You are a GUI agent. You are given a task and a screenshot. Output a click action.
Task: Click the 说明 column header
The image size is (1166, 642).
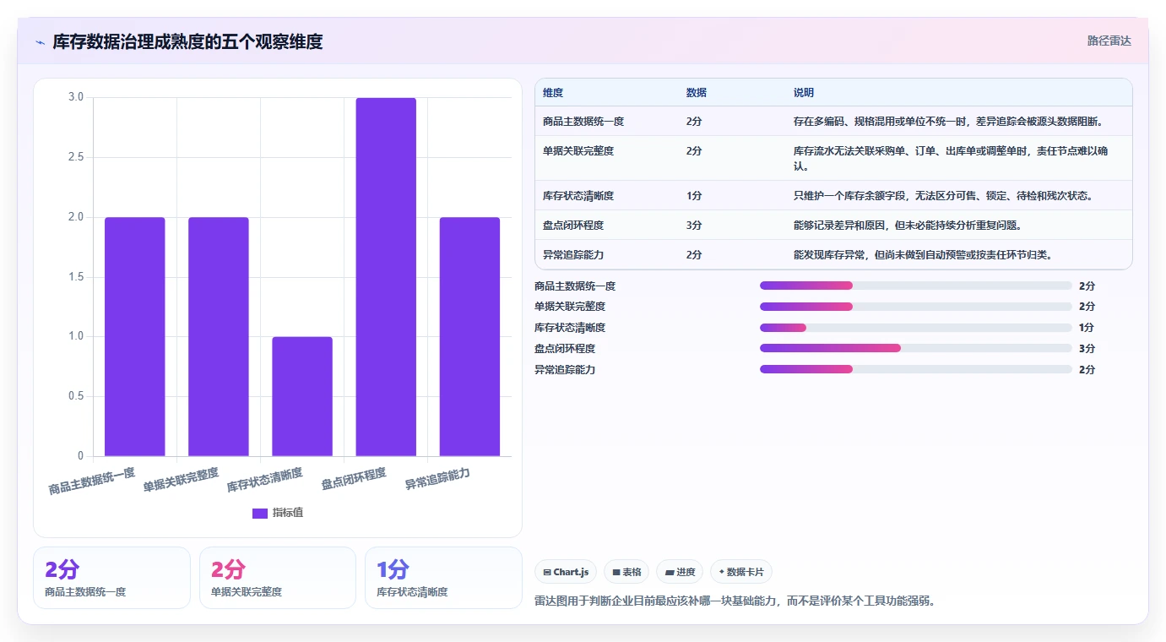(x=804, y=92)
